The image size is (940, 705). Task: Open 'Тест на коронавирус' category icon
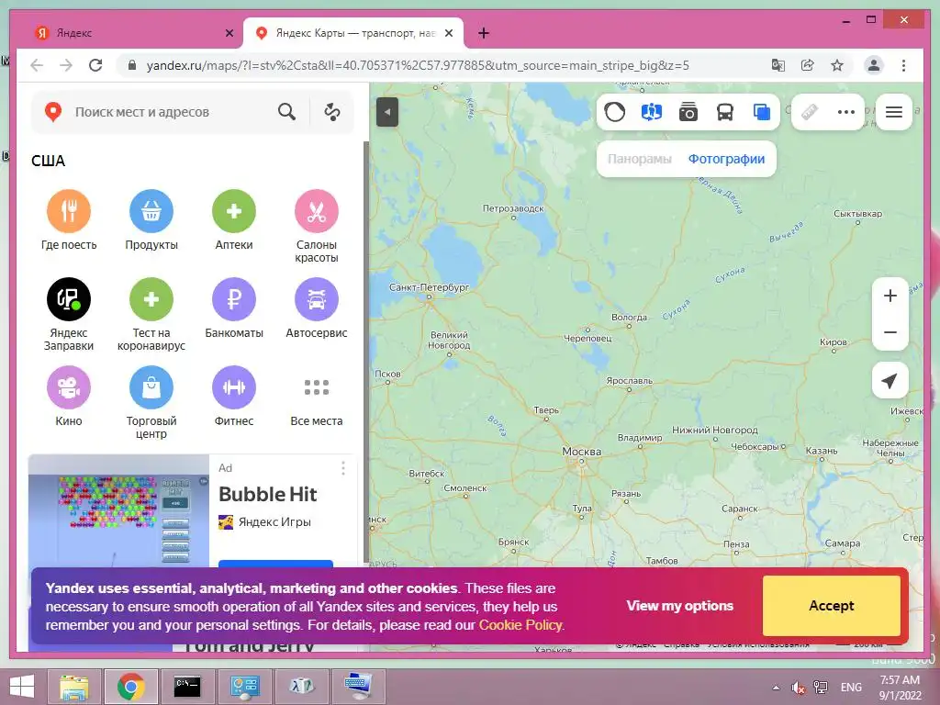click(151, 299)
